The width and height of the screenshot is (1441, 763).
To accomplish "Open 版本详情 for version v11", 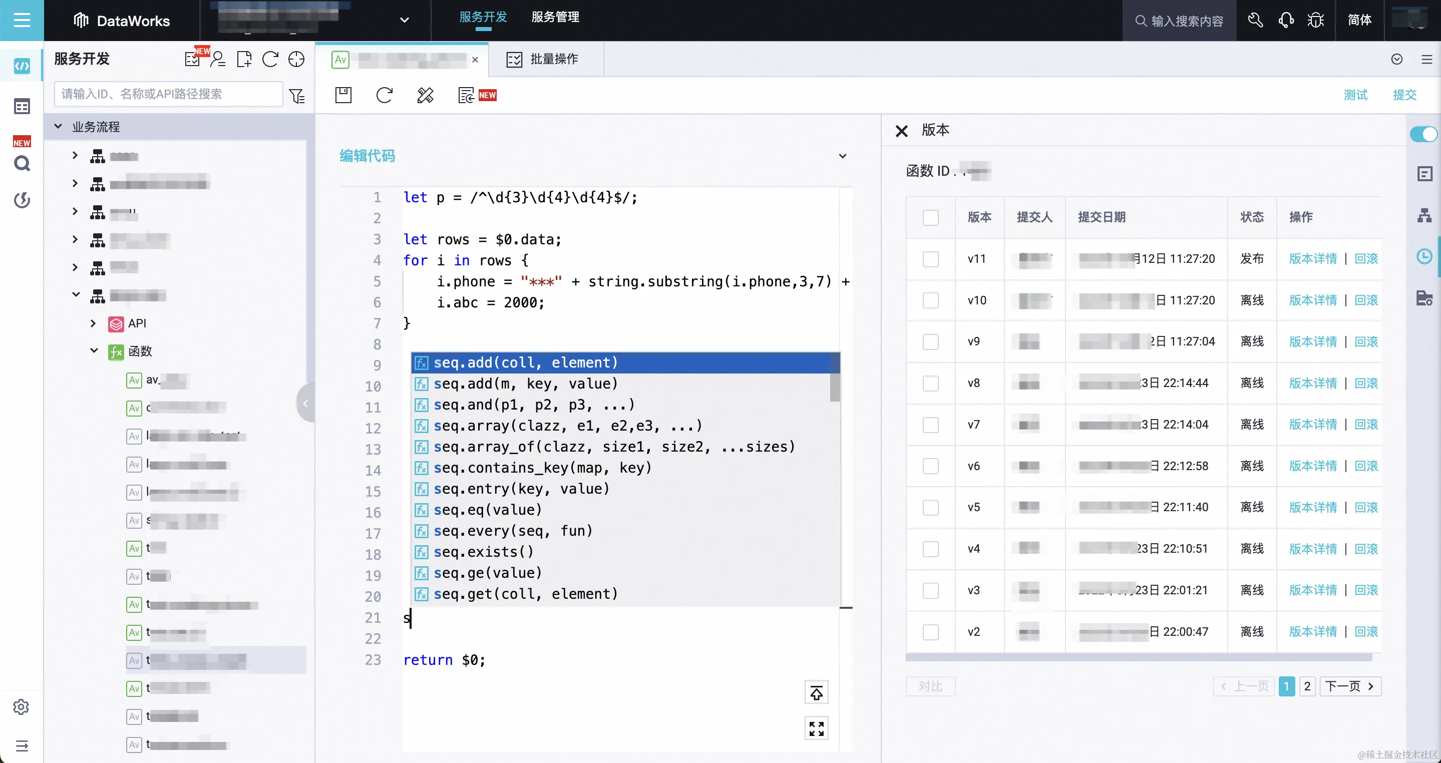I will pos(1313,259).
